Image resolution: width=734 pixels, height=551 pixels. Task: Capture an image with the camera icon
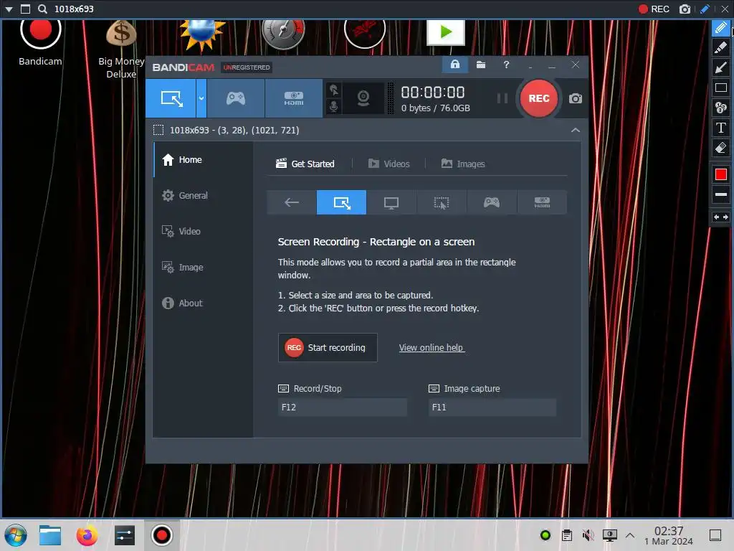(x=576, y=98)
